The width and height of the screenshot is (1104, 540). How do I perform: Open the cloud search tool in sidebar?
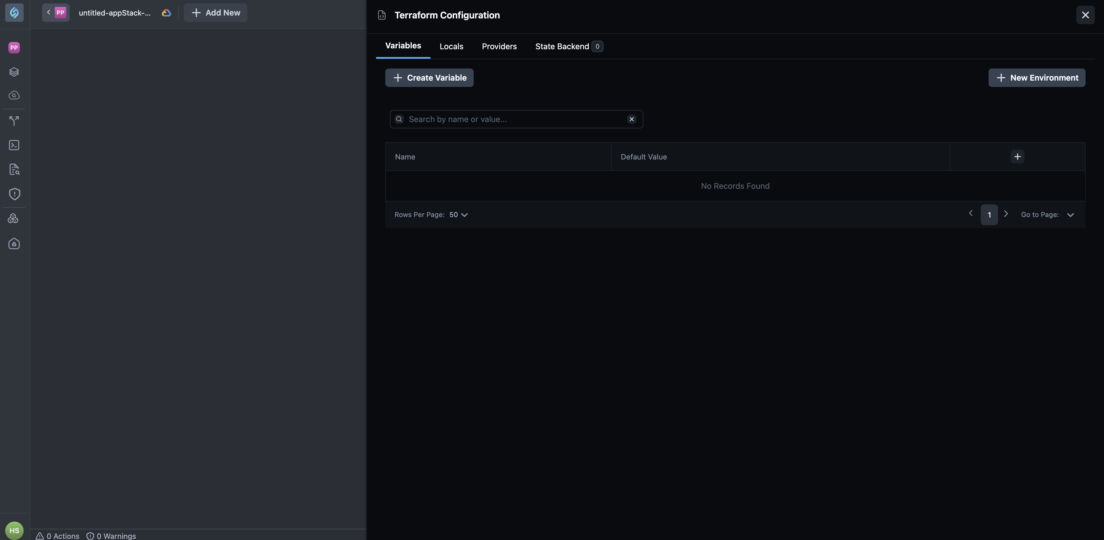point(14,96)
